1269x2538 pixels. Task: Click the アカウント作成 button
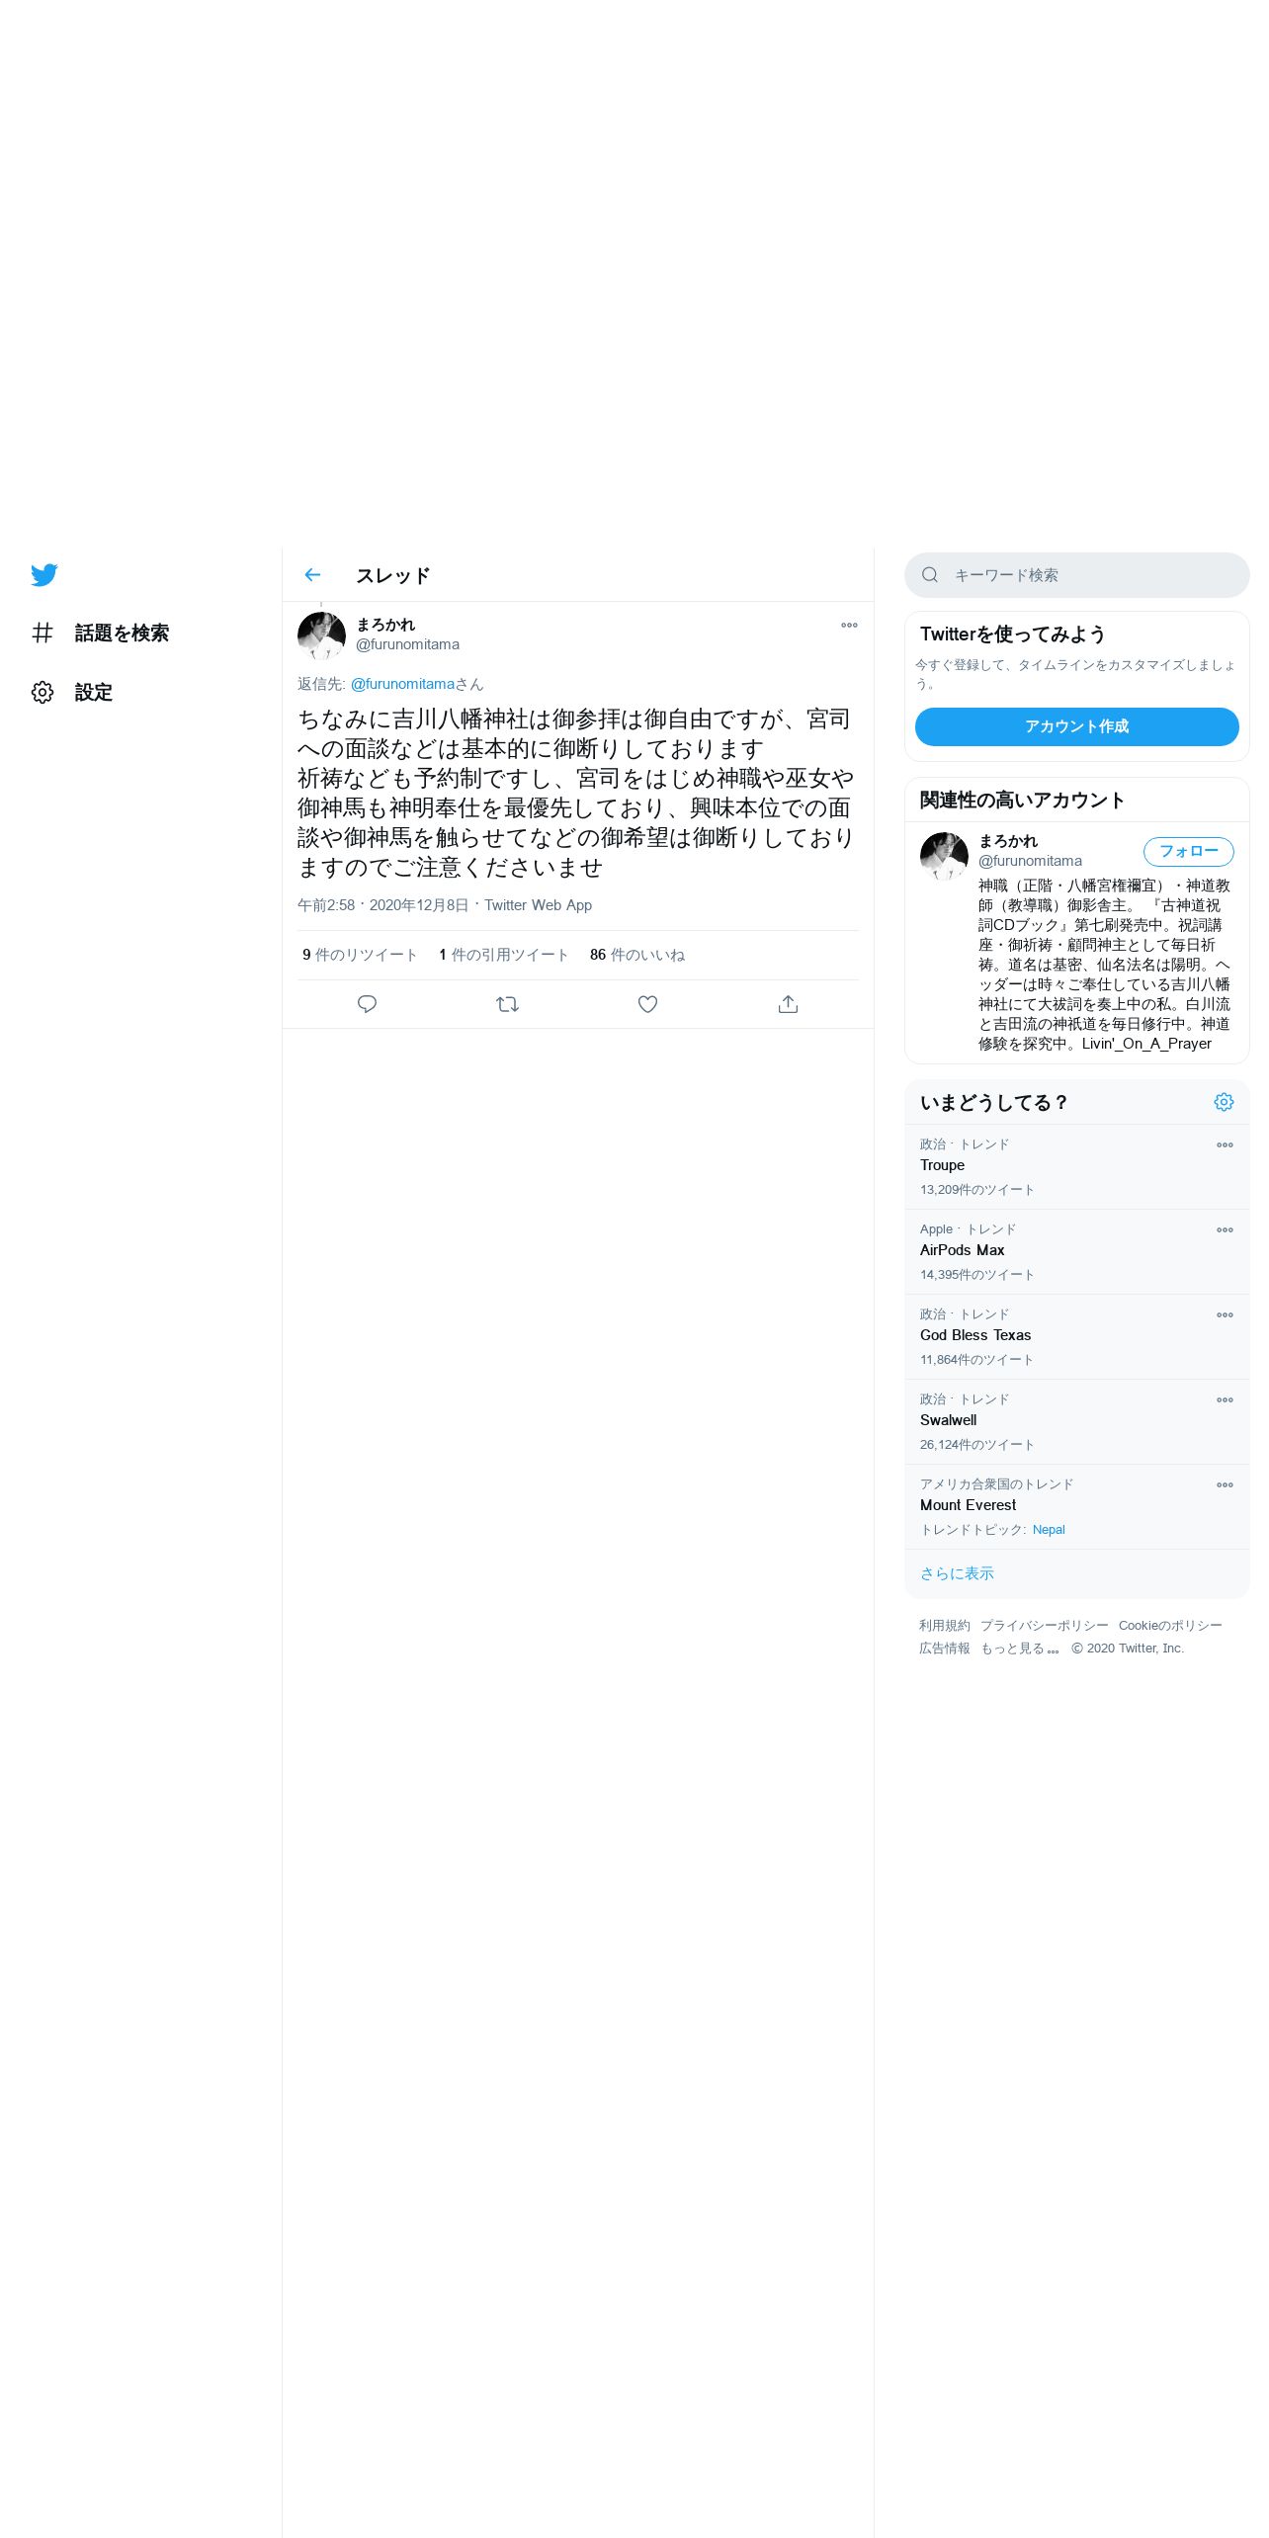click(1077, 726)
